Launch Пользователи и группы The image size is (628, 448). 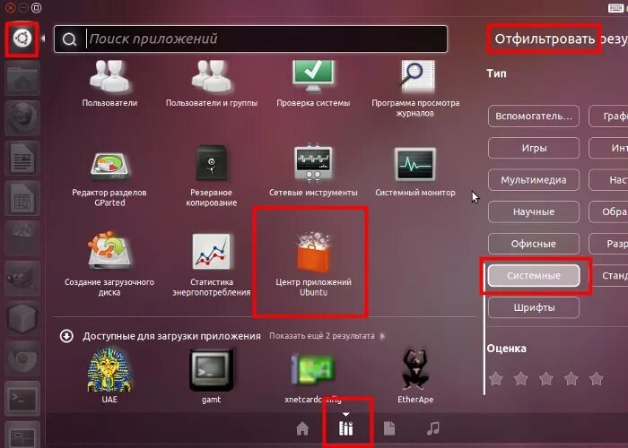212,84
